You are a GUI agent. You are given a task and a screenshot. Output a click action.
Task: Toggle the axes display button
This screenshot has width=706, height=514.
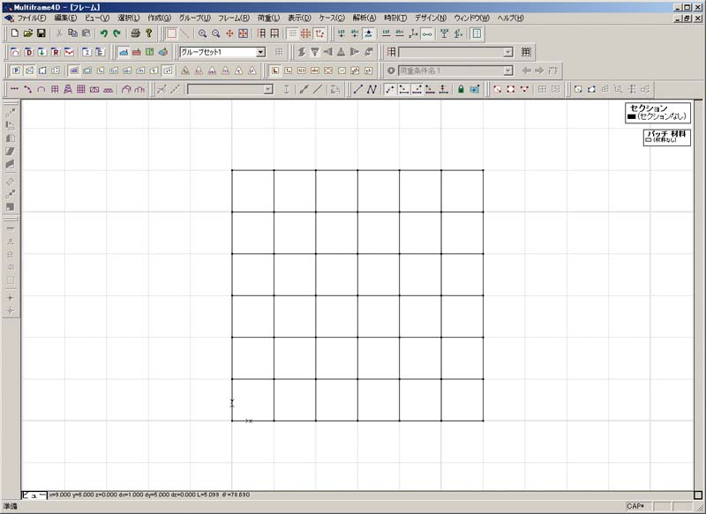tap(319, 34)
